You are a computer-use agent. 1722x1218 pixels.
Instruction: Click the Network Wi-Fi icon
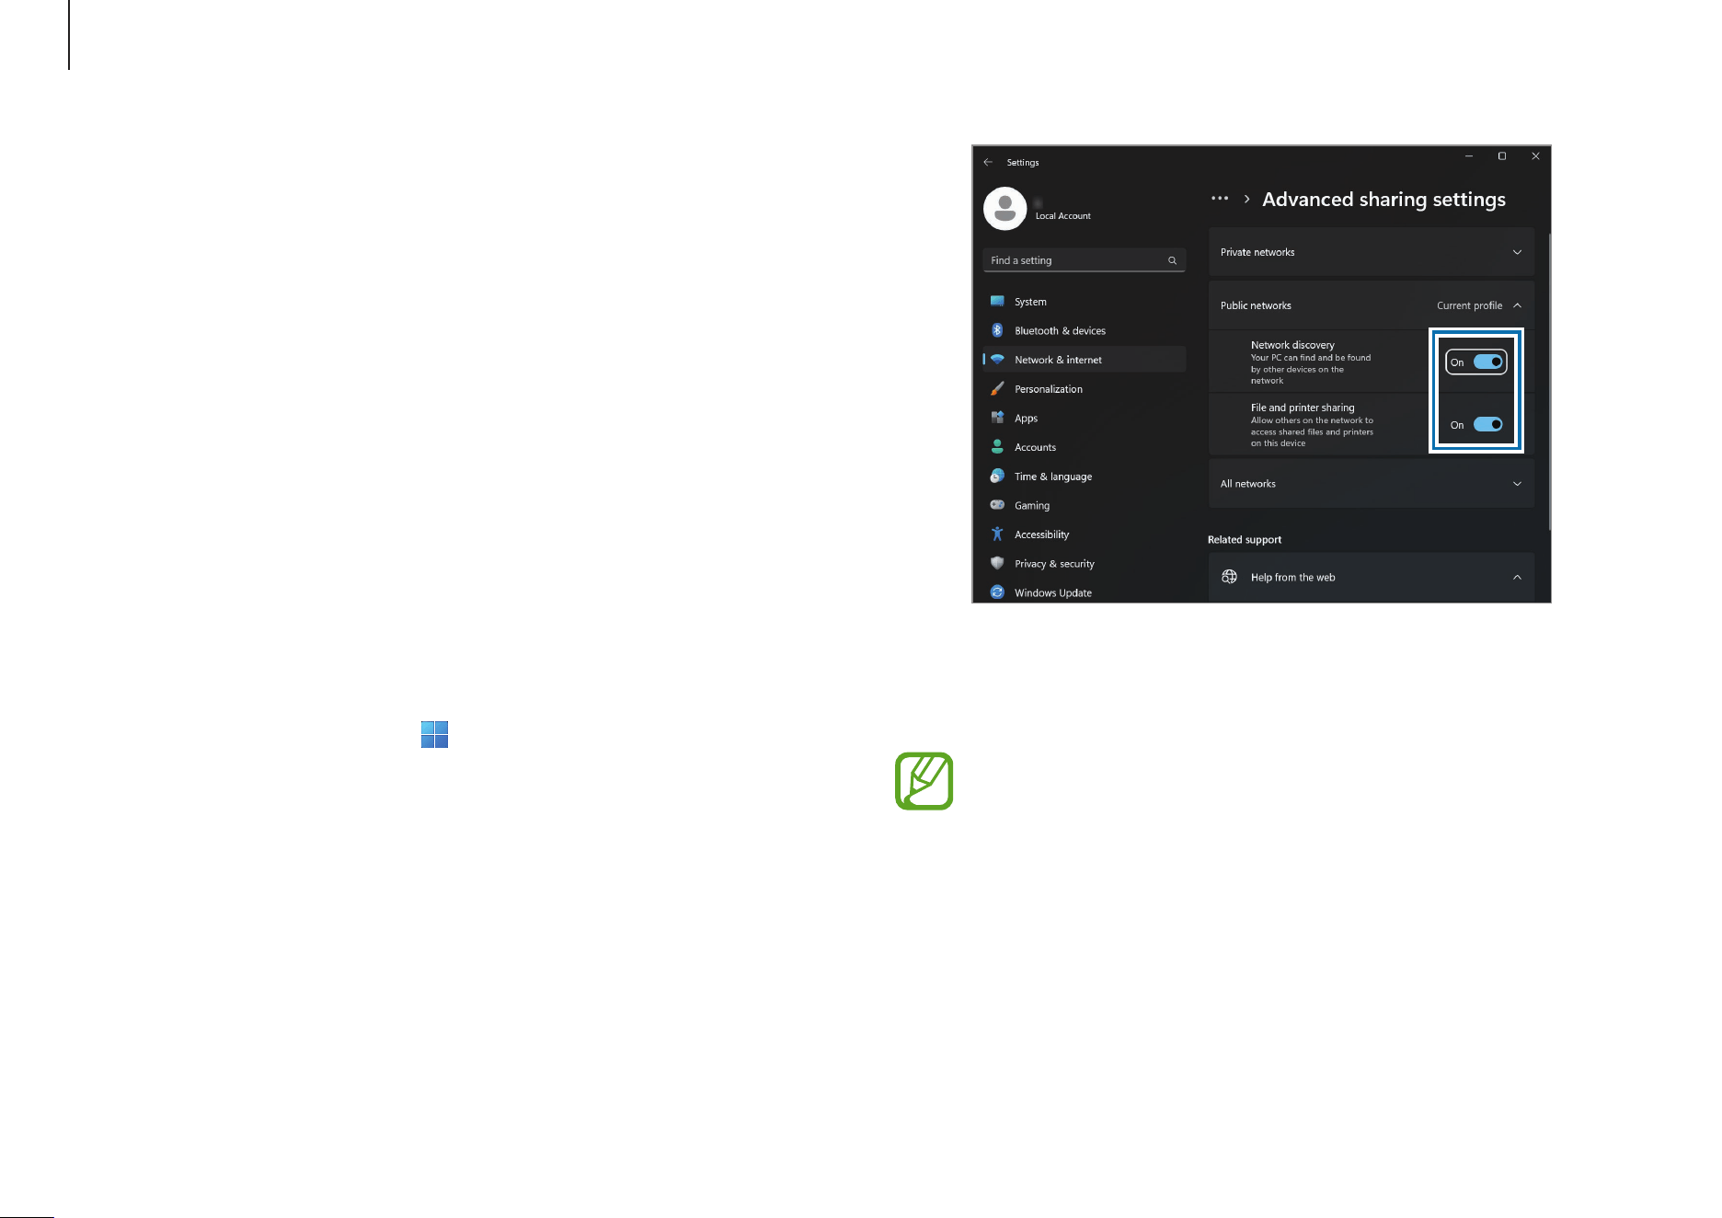pos(997,360)
